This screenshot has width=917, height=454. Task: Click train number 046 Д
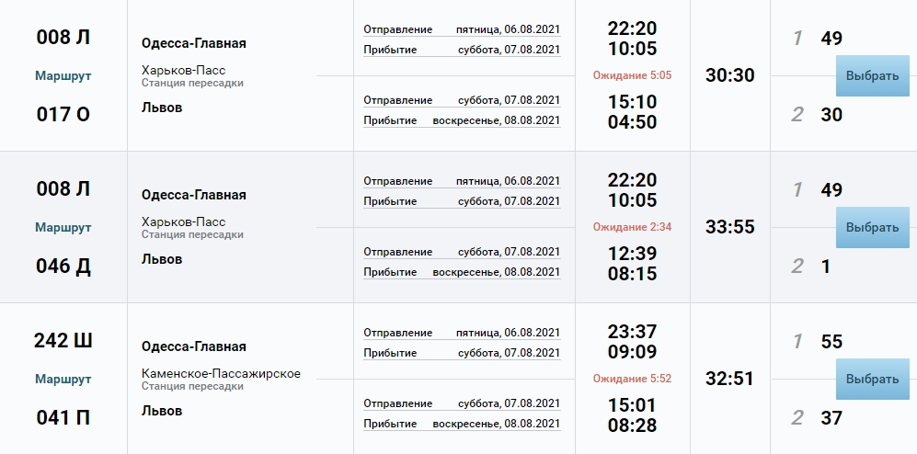pos(63,266)
